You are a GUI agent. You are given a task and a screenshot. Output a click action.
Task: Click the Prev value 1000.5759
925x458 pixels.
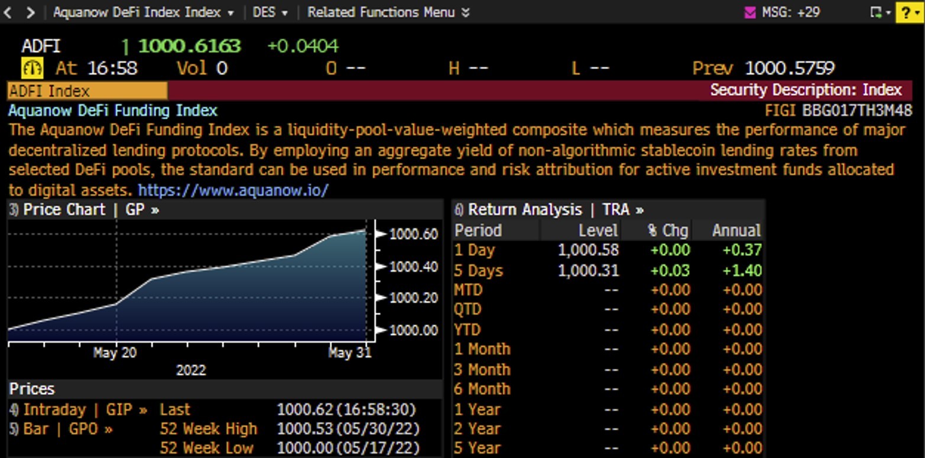coord(789,69)
